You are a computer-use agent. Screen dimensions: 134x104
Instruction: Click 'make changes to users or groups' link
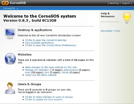click(x=49, y=97)
